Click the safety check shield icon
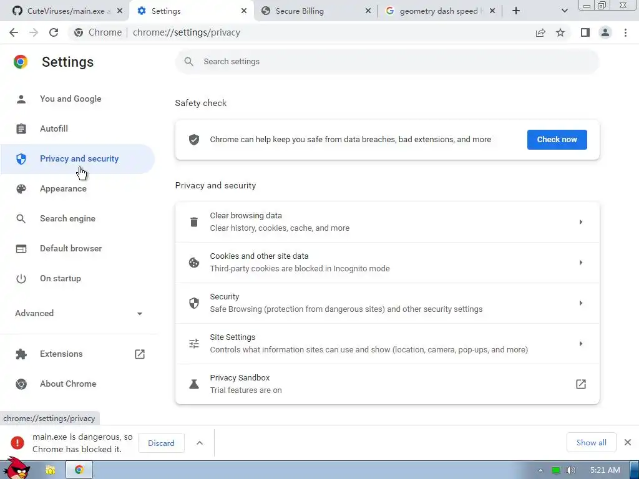Viewport: 639px width, 479px height. click(x=194, y=140)
